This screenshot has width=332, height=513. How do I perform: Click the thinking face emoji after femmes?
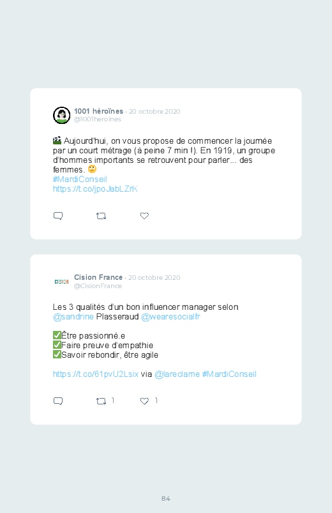point(92,169)
